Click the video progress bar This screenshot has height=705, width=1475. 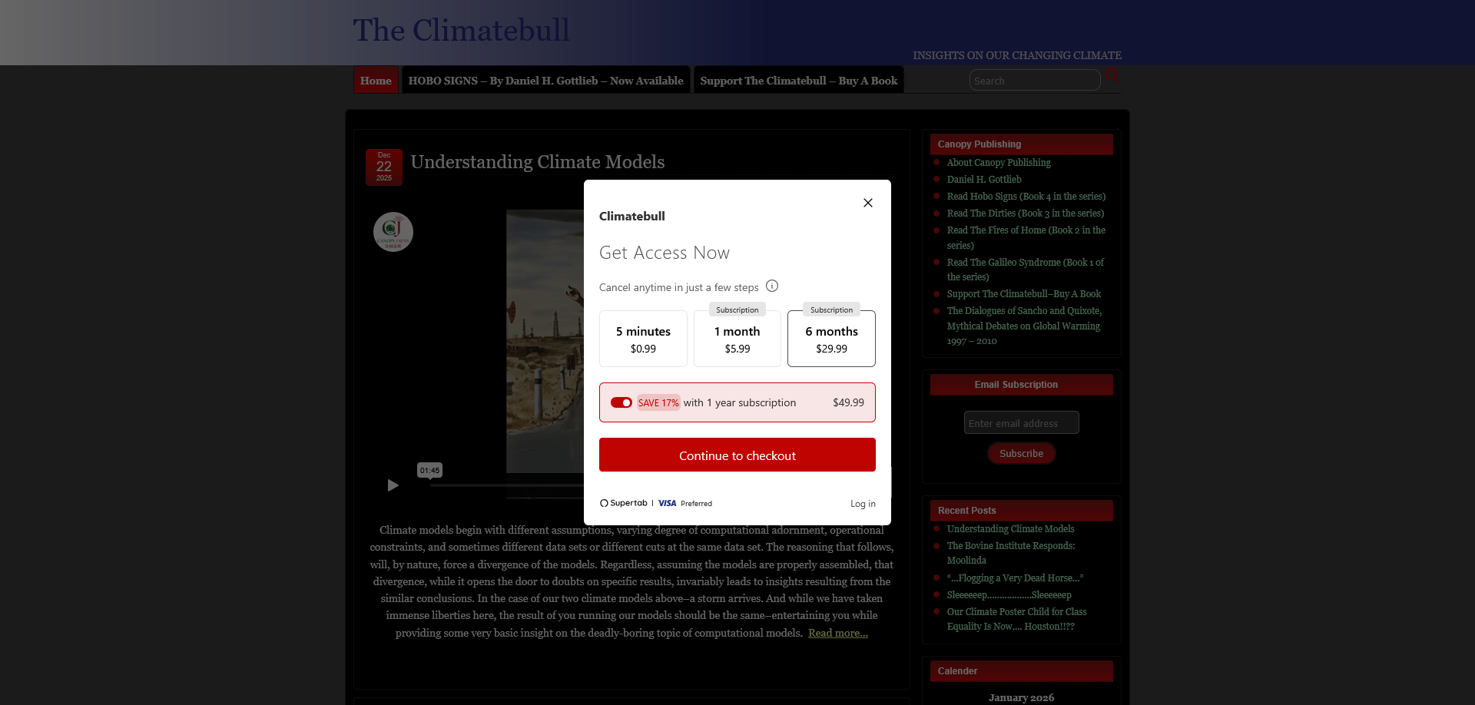coord(507,485)
